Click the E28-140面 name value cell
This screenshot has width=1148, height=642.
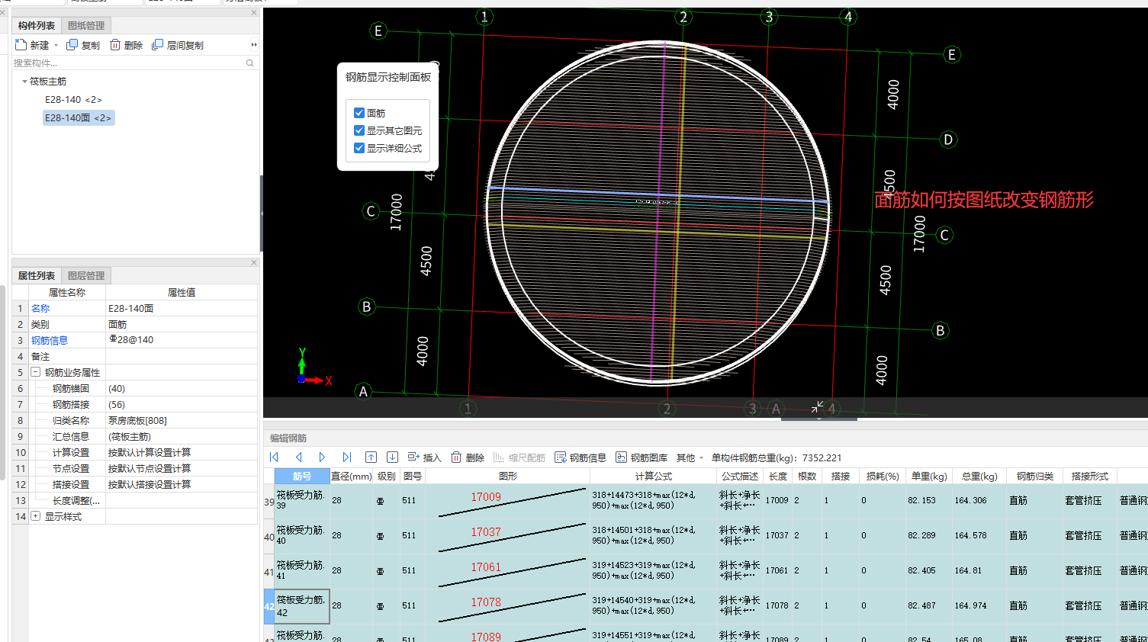182,308
